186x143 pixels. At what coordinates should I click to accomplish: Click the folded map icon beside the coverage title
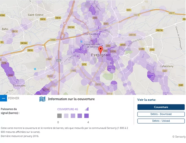(42, 99)
